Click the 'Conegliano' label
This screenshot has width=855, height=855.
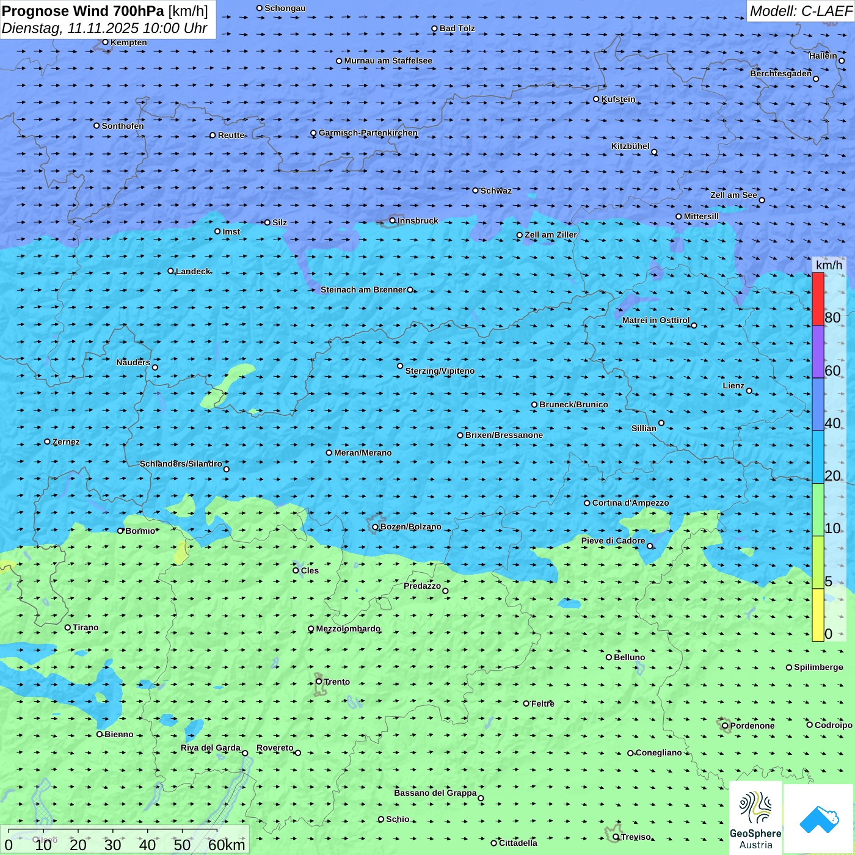pyautogui.click(x=658, y=752)
